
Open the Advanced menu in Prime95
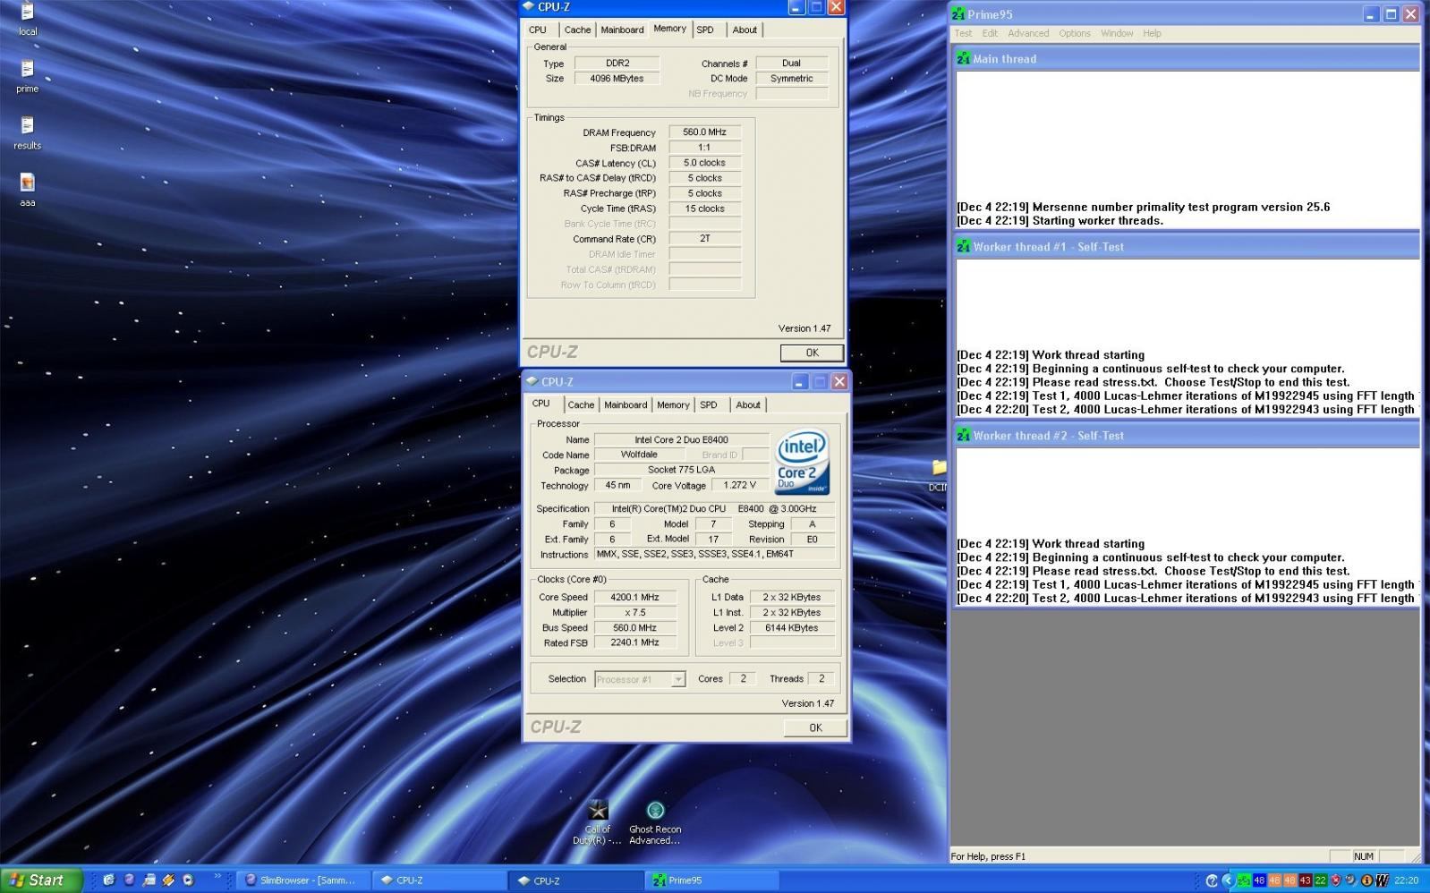1028,33
